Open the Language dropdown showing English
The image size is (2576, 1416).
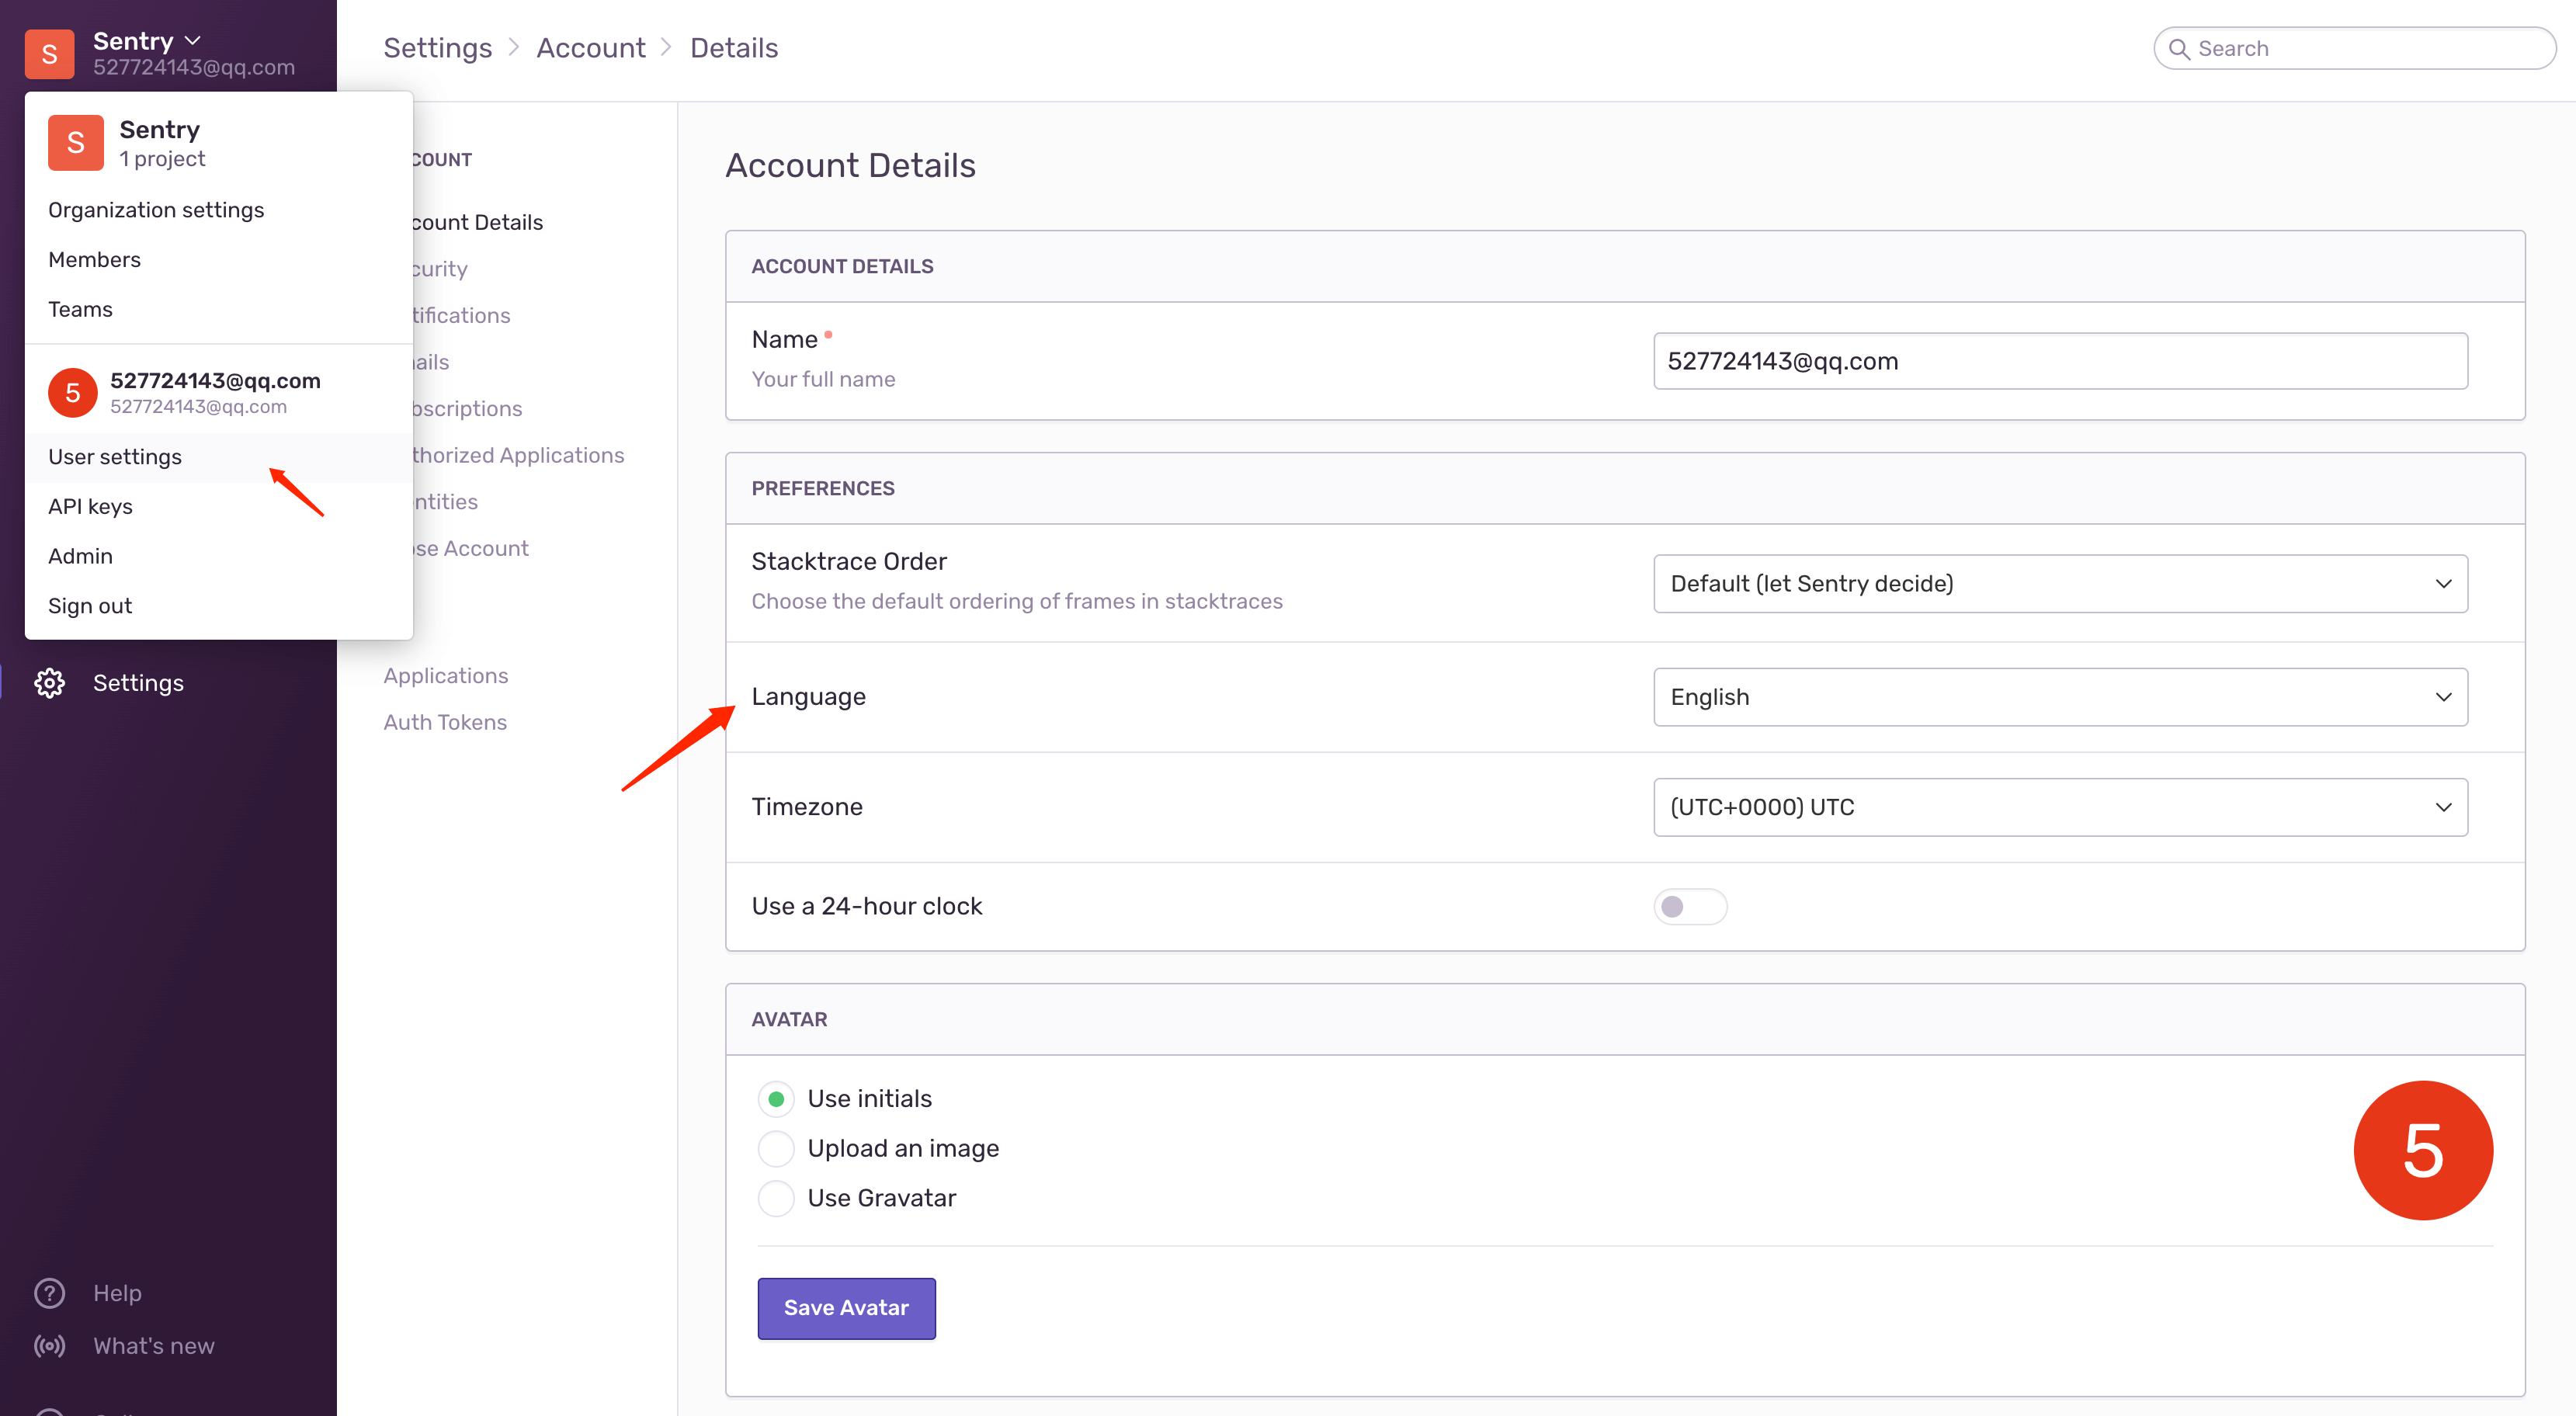pos(2060,697)
